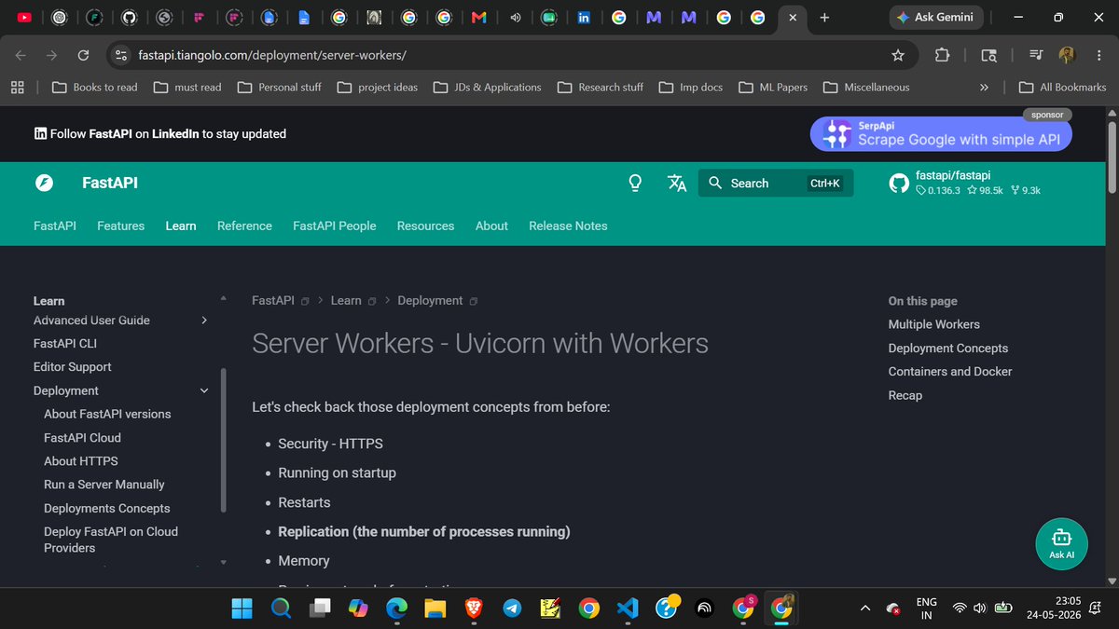Viewport: 1119px width, 629px height.
Task: Select the Learn navigation tab
Action: [x=181, y=226]
